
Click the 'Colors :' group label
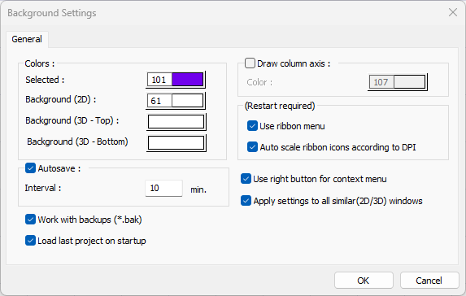40,63
